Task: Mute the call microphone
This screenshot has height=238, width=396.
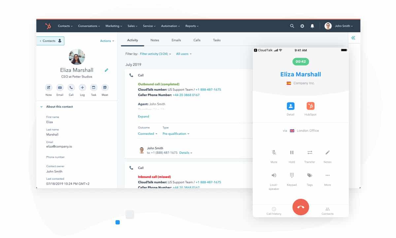Action: (x=274, y=152)
